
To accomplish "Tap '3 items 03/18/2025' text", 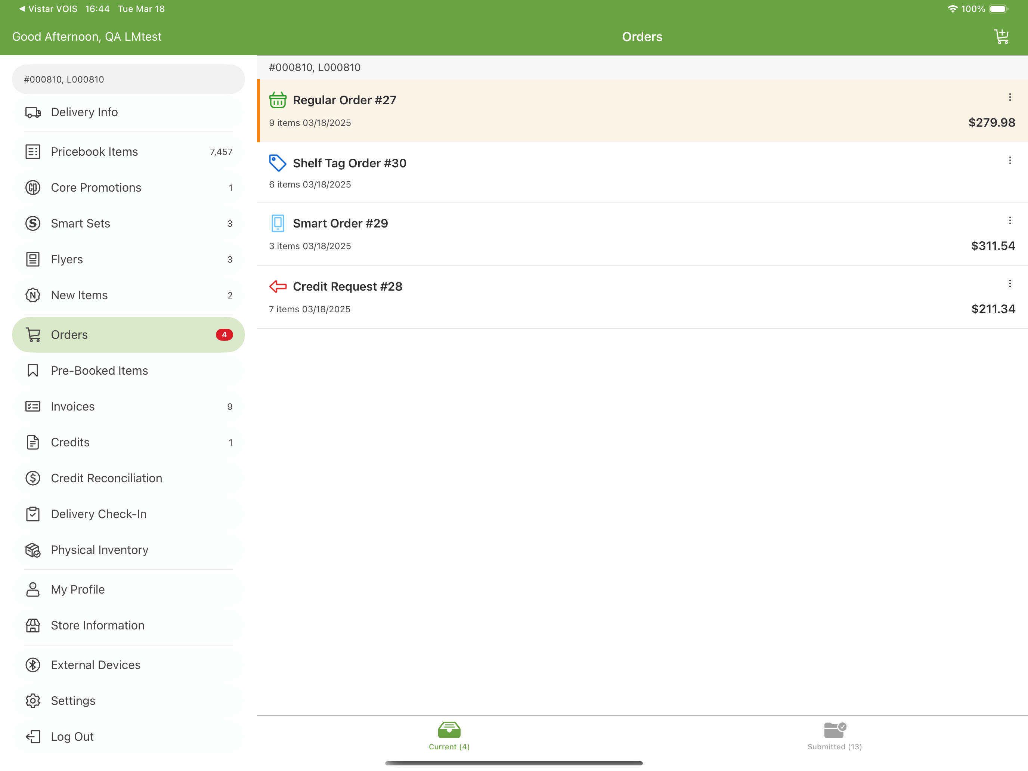I will tap(310, 246).
